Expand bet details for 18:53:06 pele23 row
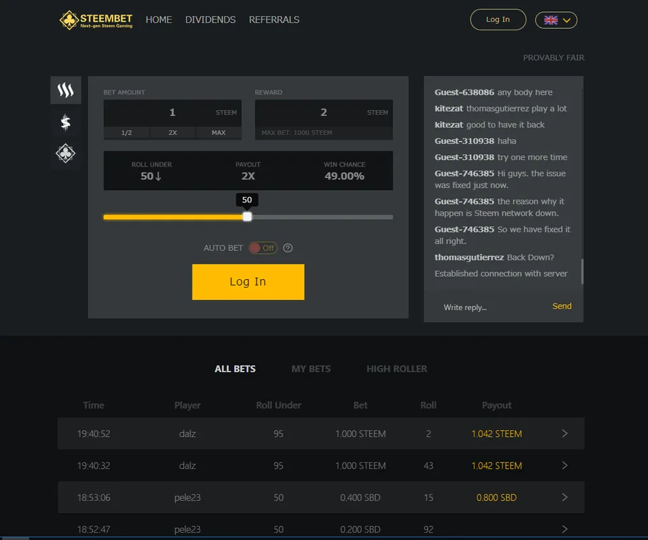The image size is (648, 540). click(x=564, y=497)
